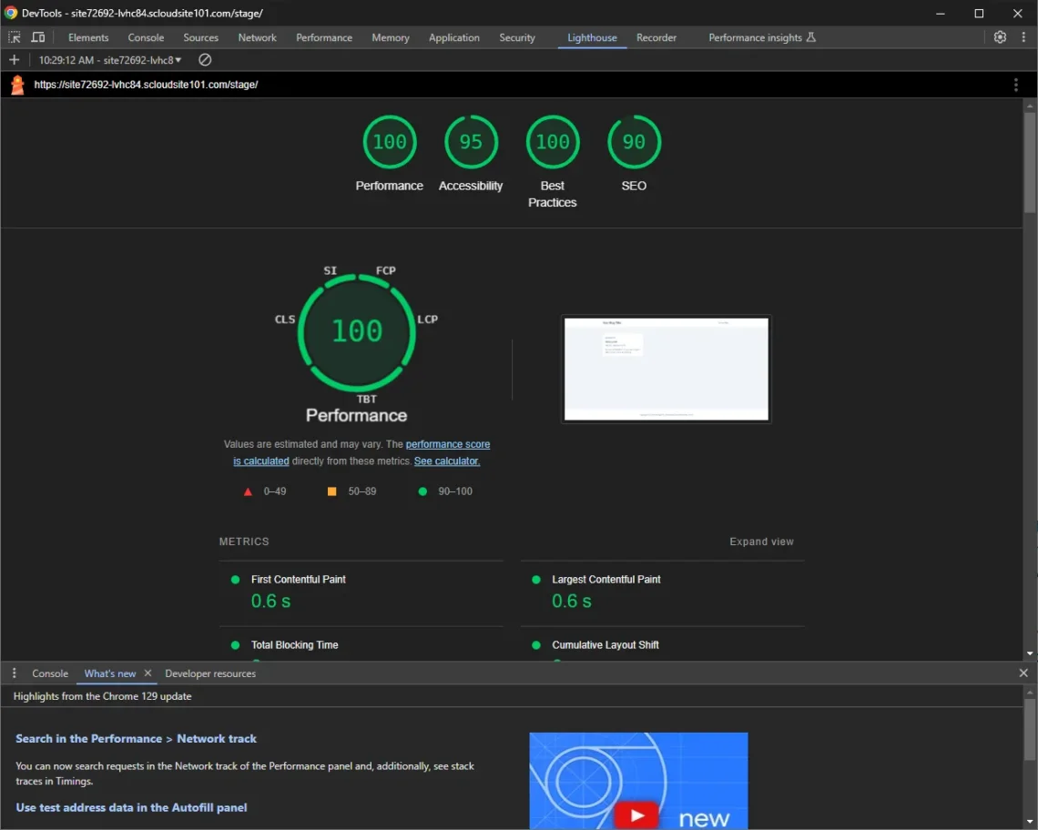1038x830 pixels.
Task: Open the drawer options three-dot menu
Action: pos(14,673)
